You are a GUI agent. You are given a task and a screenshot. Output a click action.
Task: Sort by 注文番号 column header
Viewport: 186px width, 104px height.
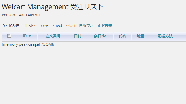coord(53,36)
